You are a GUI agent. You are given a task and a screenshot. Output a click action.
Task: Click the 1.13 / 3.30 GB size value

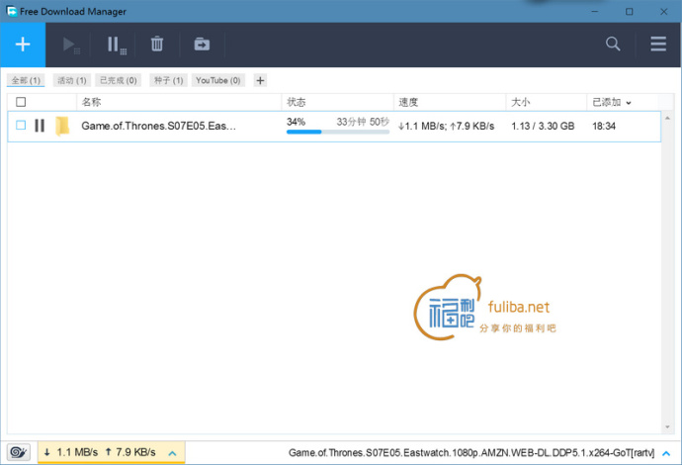click(543, 127)
